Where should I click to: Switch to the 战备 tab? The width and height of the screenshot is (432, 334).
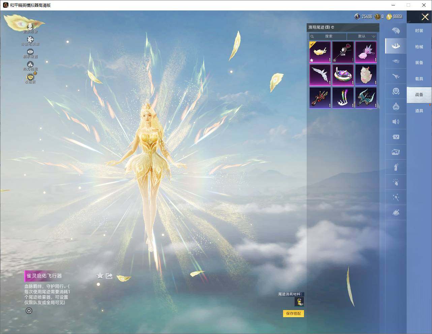click(419, 95)
